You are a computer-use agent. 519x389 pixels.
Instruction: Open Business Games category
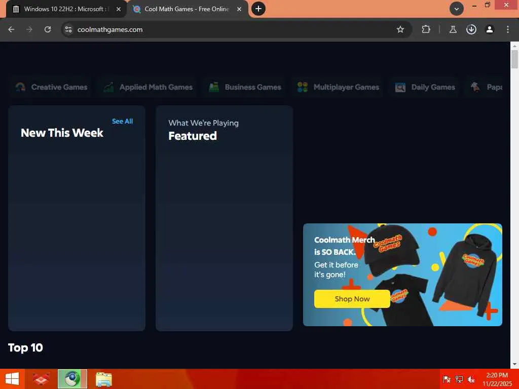[245, 87]
